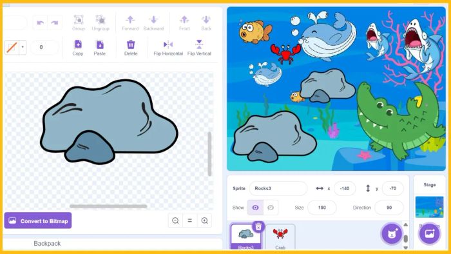The height and width of the screenshot is (254, 451).
Task: Click the sprite list scroll down arrow
Action: pos(405,248)
